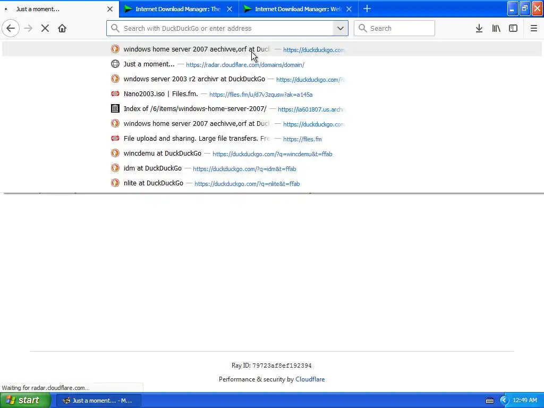This screenshot has width=544, height=408.
Task: Select 'nlite at DuckDuckGo' suggestion
Action: tap(272, 183)
